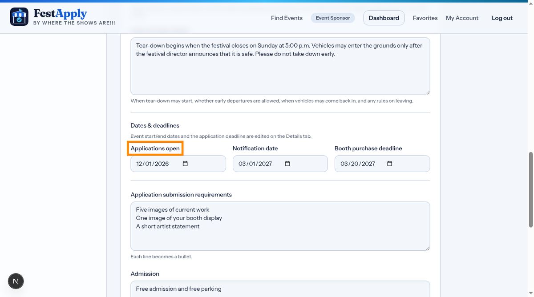Go to the Dashboard tab
This screenshot has width=534, height=297.
tap(384, 18)
